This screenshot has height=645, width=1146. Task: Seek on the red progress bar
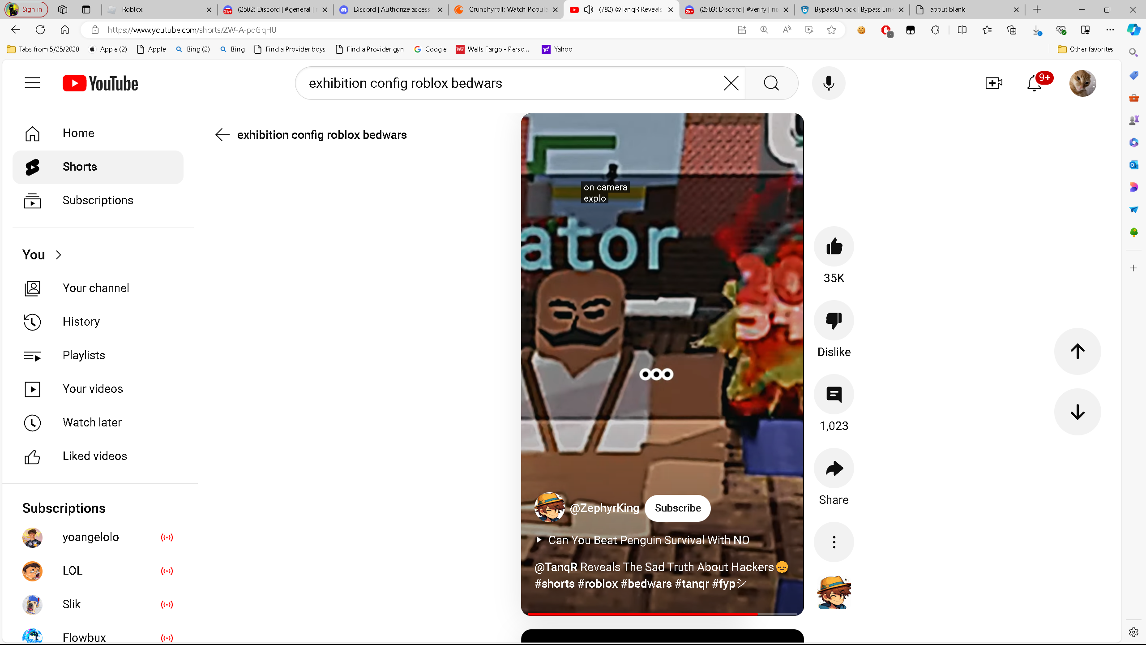(662, 614)
